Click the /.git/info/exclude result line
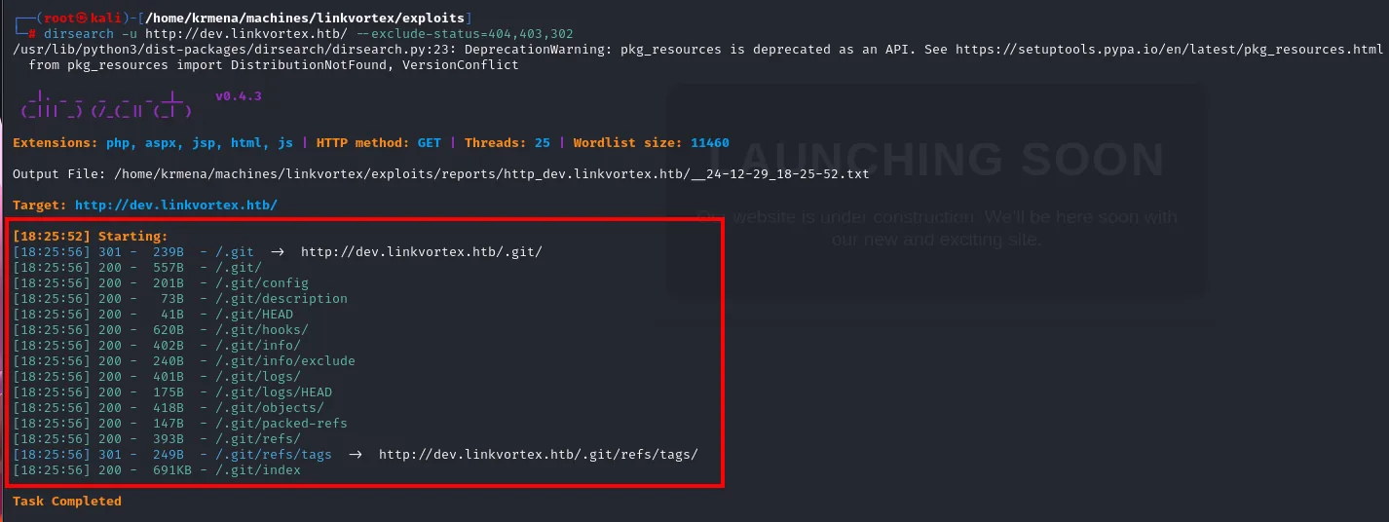 (x=184, y=361)
